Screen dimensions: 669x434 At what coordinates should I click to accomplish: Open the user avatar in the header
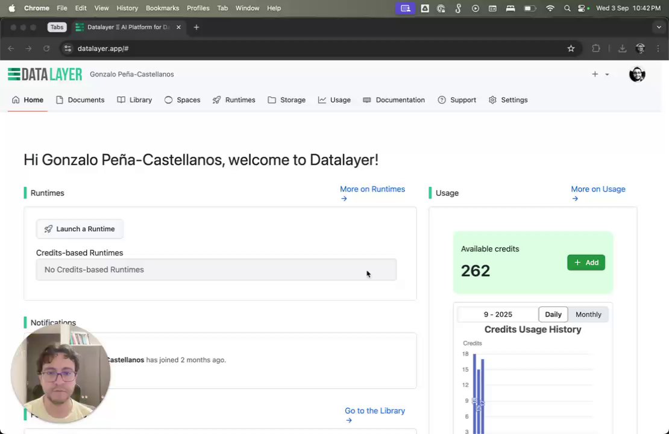tap(637, 74)
